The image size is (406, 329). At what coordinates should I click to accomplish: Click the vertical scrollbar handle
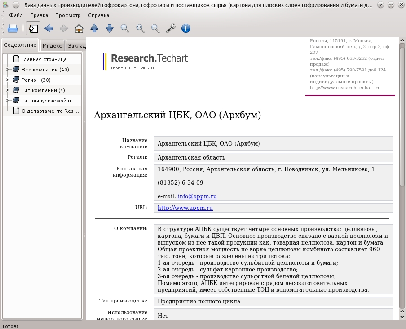click(x=402, y=115)
